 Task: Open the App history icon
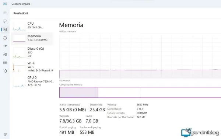click(x=5, y=38)
